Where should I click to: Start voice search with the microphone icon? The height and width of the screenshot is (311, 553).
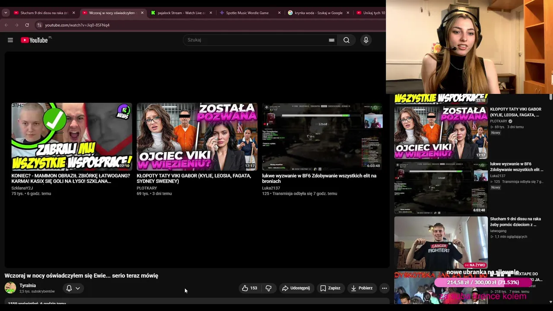(x=366, y=40)
